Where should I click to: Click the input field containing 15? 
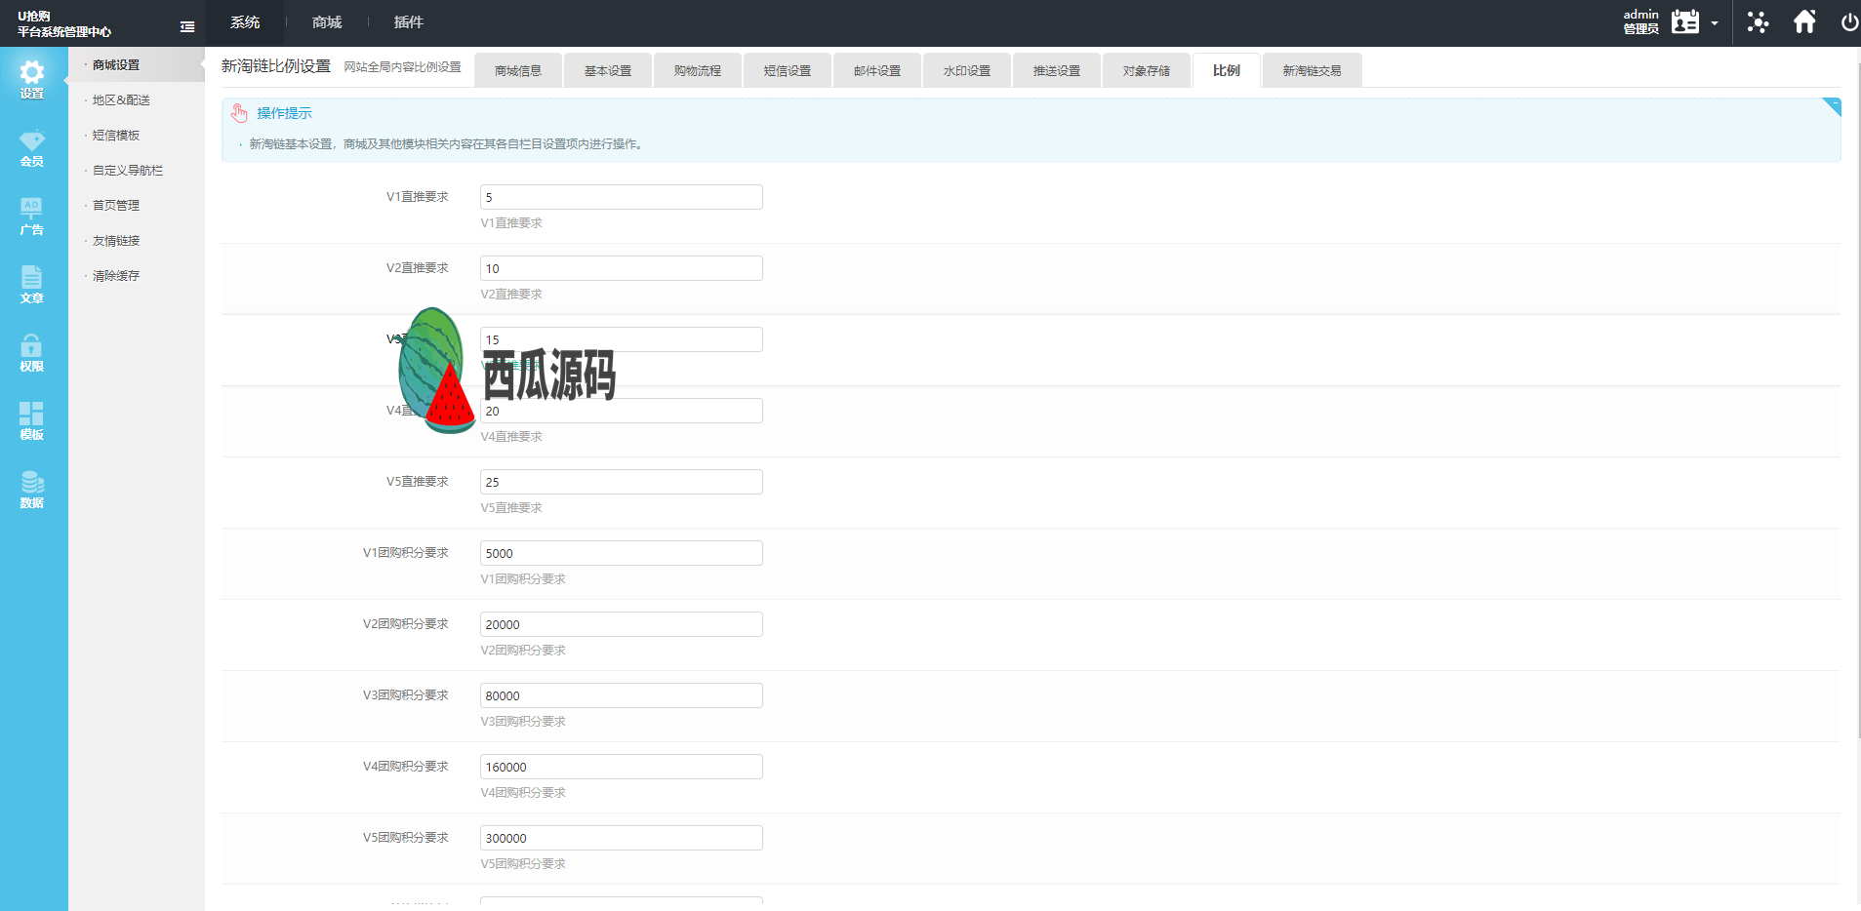click(x=622, y=339)
